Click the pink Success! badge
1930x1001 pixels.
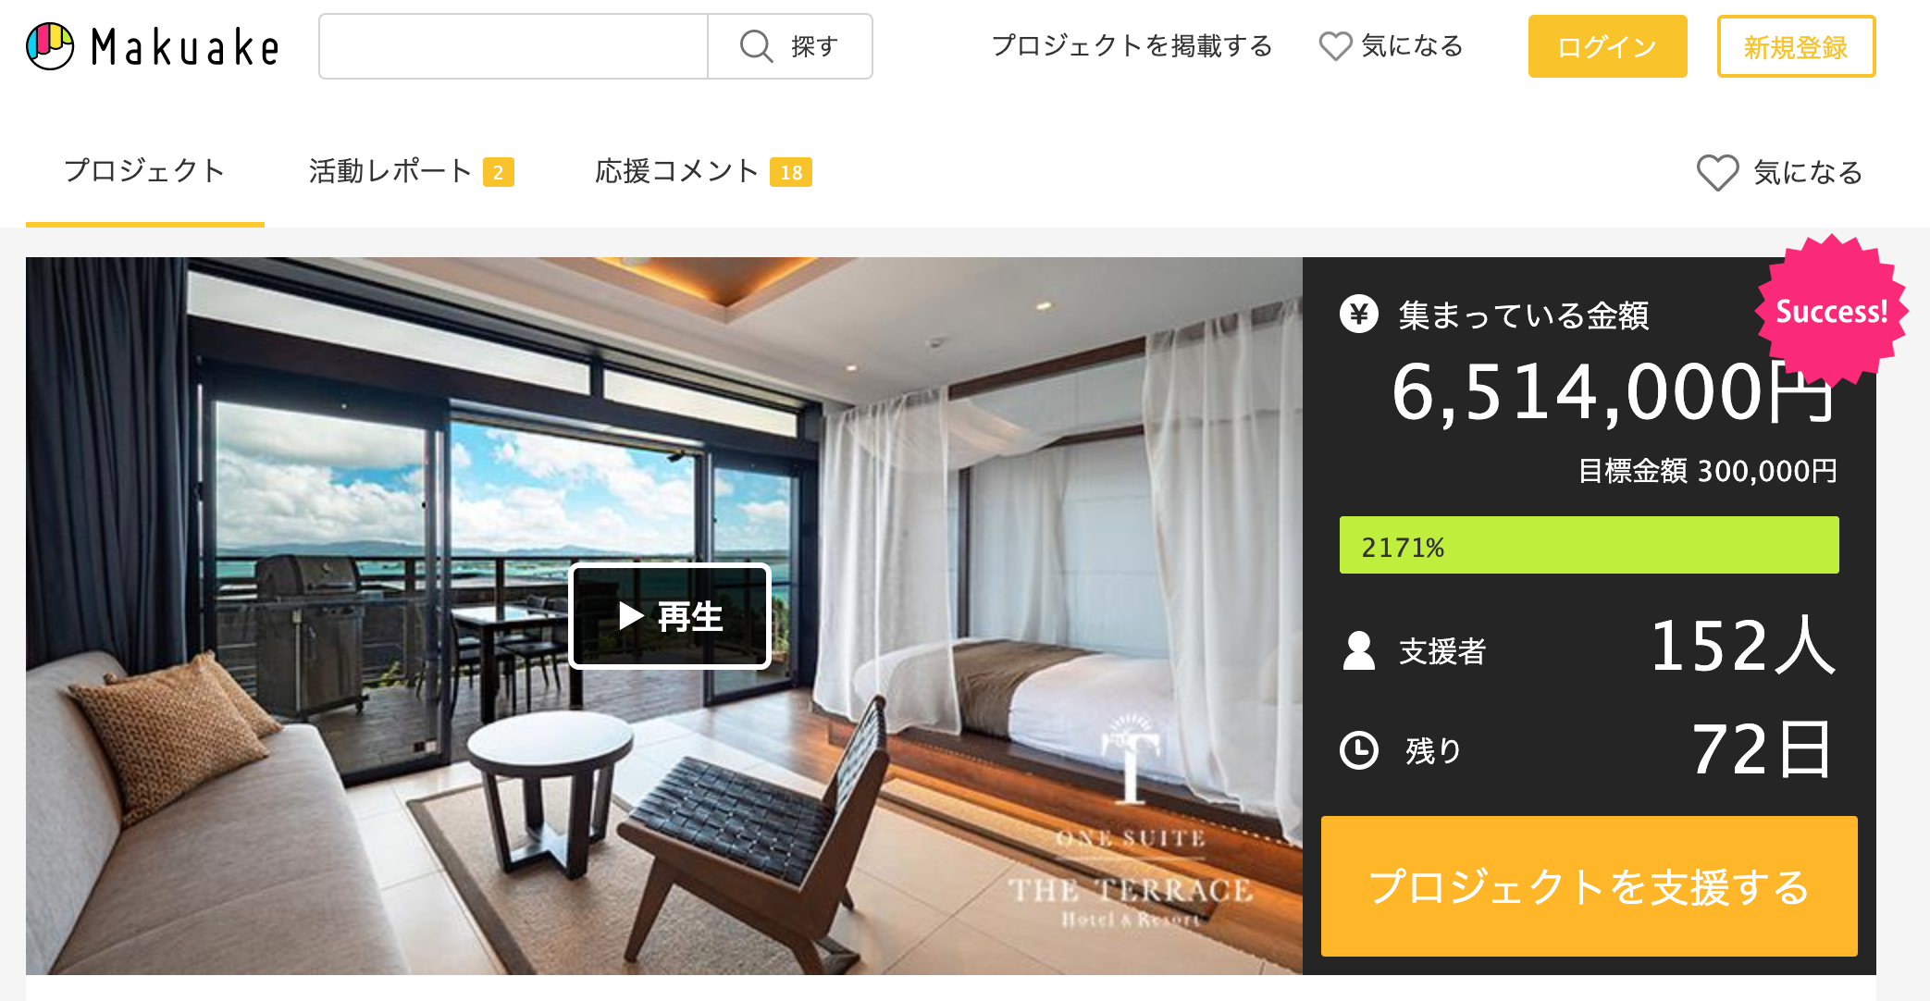[x=1831, y=311]
